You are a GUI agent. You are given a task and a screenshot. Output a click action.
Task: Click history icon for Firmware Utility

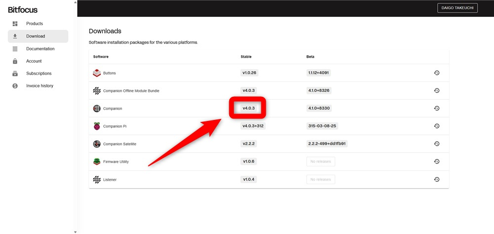[x=437, y=161]
